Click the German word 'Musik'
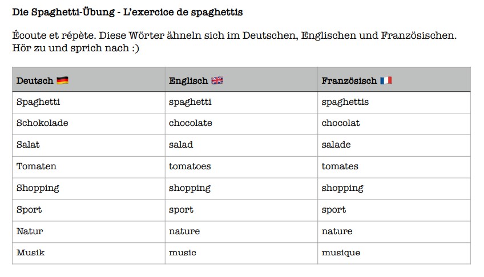 (30, 252)
